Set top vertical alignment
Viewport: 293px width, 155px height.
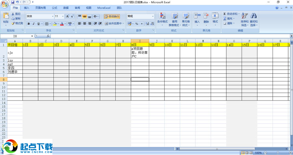80,16
